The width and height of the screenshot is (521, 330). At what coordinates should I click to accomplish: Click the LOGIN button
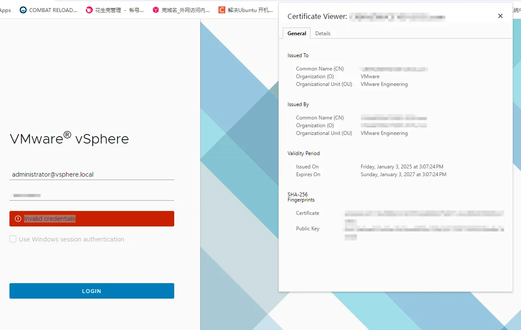[x=92, y=291]
